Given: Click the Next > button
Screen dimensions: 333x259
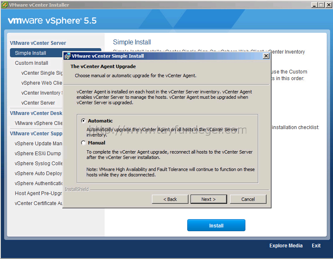Looking at the screenshot, I should 208,199.
